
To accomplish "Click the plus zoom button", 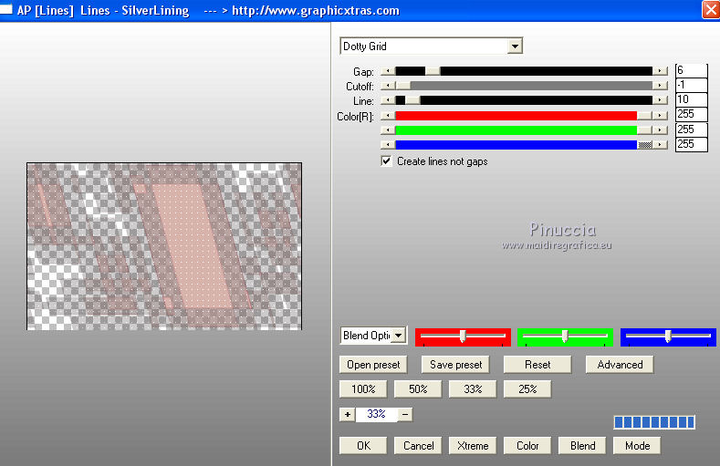I will pos(348,415).
